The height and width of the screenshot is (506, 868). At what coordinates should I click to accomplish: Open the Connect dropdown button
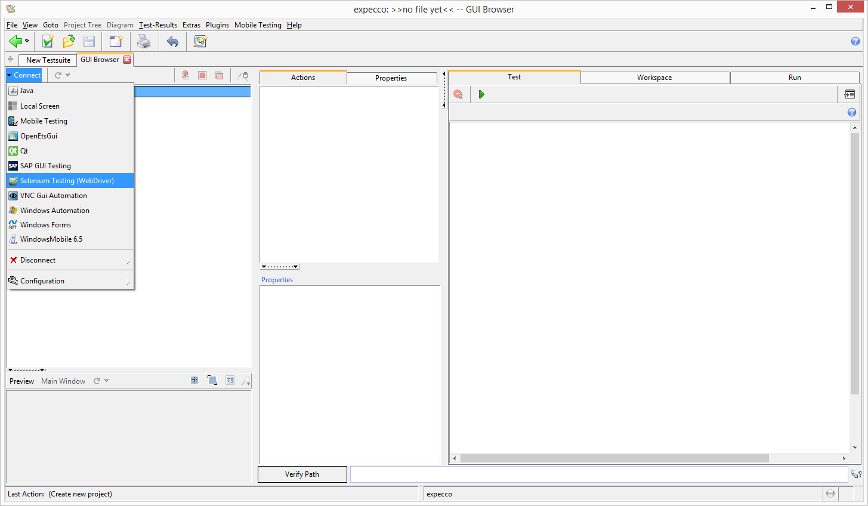tap(24, 75)
